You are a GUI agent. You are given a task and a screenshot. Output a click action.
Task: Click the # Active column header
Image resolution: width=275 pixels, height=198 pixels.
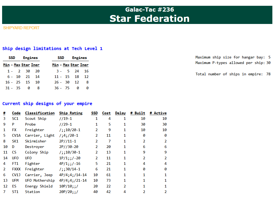click(x=158, y=113)
